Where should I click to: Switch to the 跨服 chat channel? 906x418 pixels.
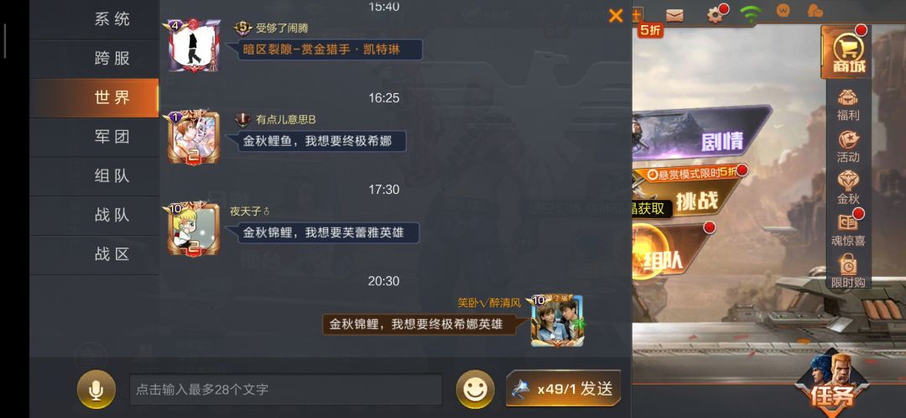click(112, 59)
